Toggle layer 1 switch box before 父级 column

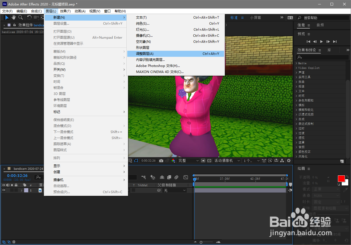click(x=134, y=190)
